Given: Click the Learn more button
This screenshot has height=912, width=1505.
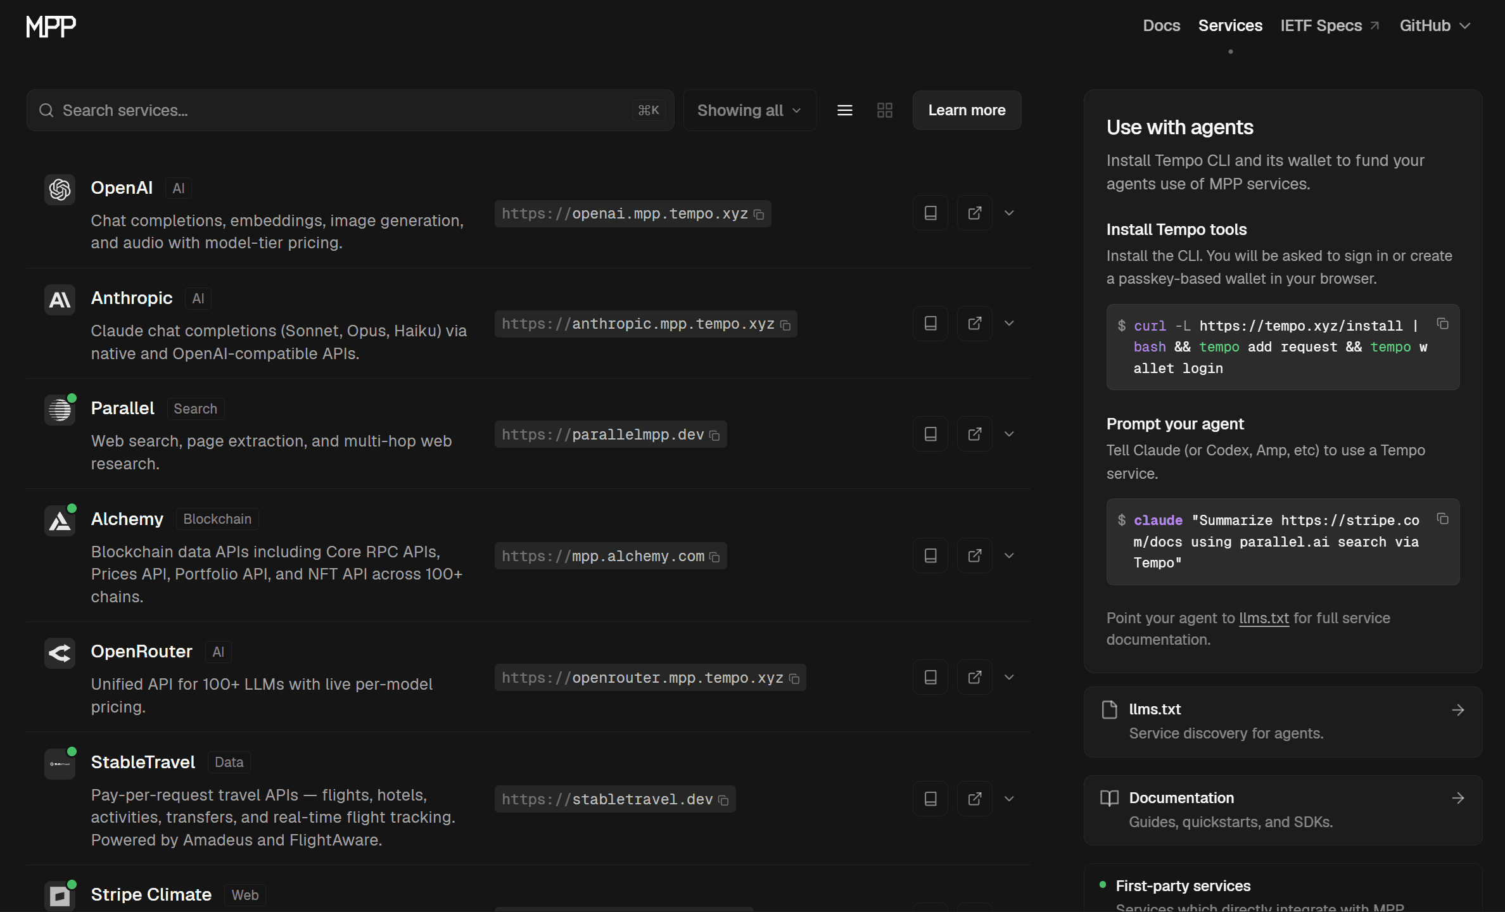Looking at the screenshot, I should pos(967,110).
